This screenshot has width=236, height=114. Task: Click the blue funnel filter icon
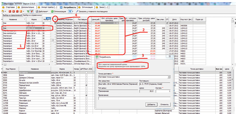[70, 11]
